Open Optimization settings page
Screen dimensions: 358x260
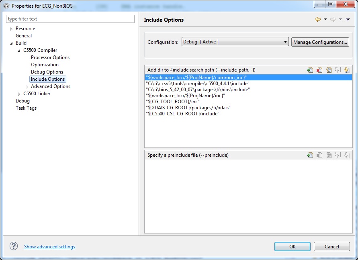tap(45, 65)
